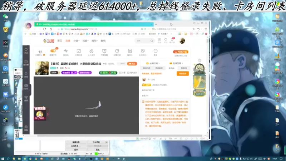
Task: Click the 主播投稿 link
Action: coord(153,63)
